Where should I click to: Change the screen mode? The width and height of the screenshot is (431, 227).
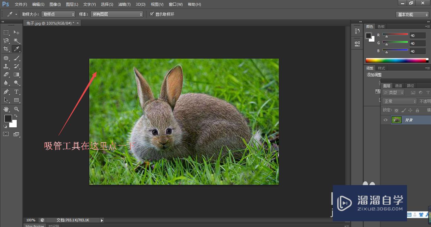(16, 134)
